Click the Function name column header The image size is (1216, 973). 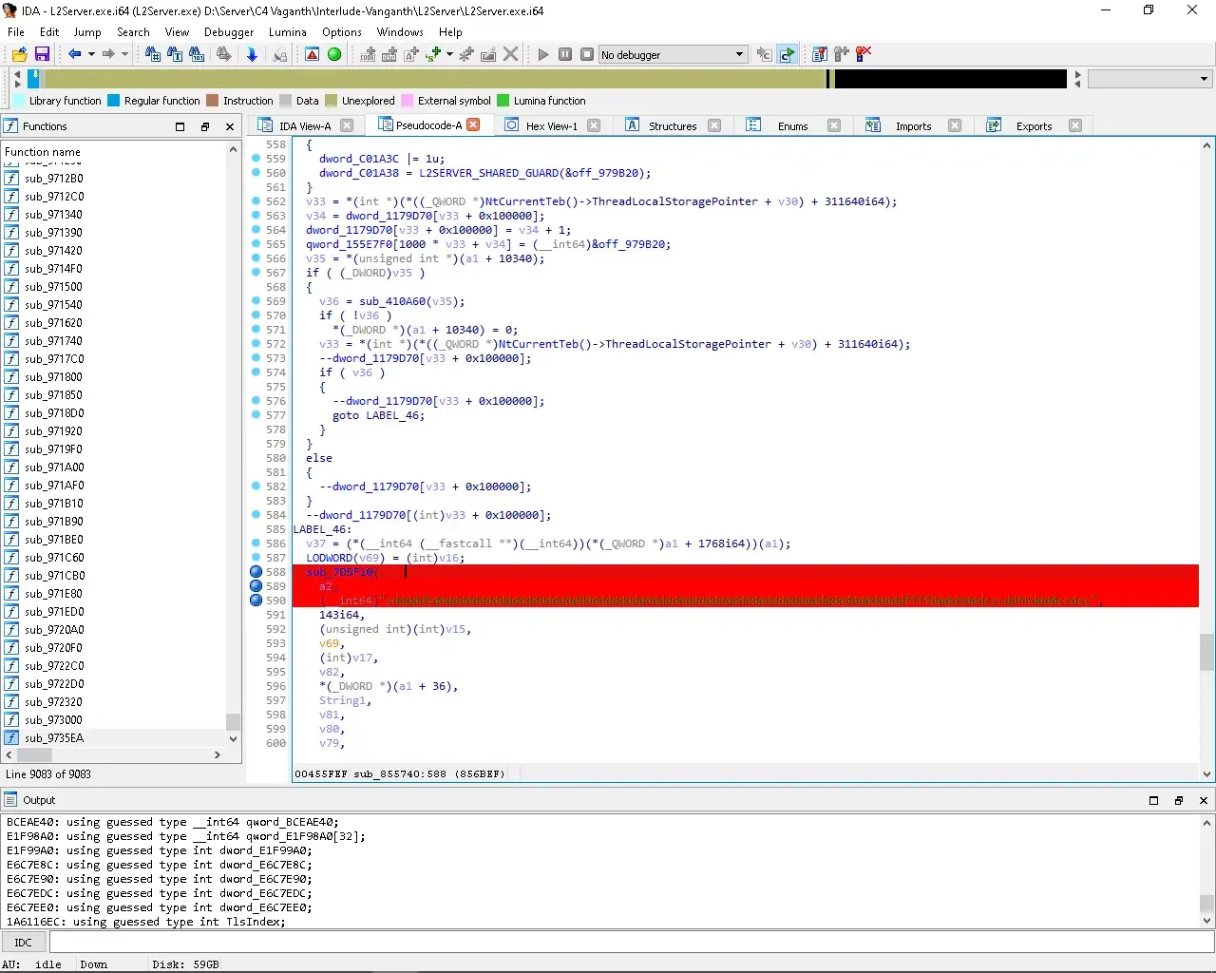[x=114, y=151]
